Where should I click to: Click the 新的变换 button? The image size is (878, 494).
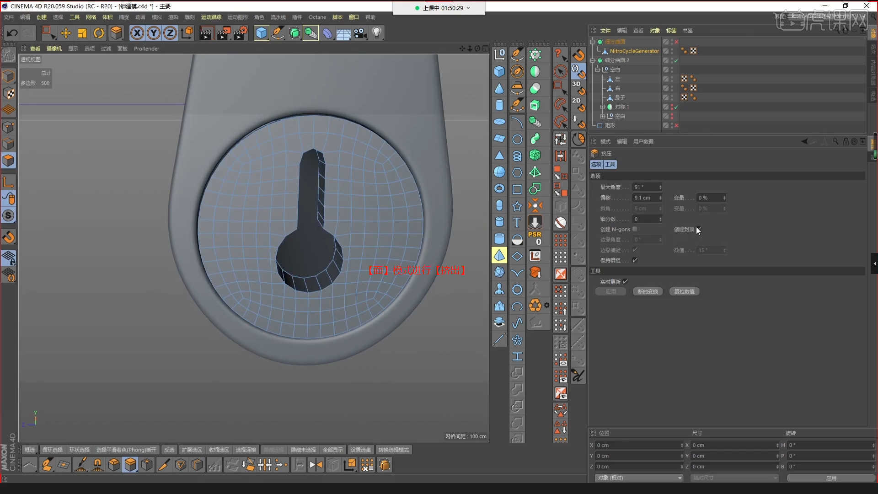tap(648, 291)
